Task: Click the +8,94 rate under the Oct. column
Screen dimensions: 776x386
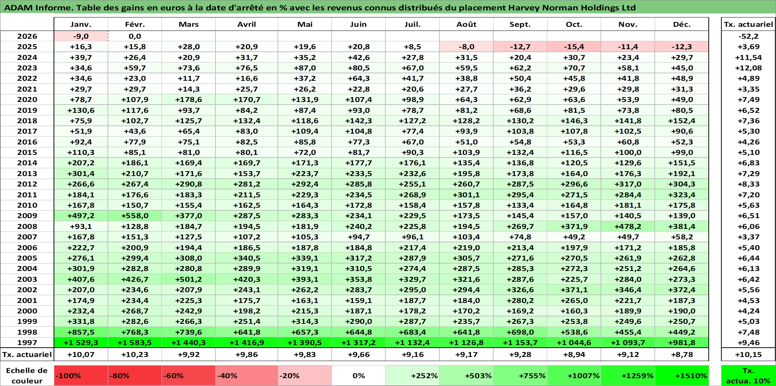Action: (x=574, y=354)
